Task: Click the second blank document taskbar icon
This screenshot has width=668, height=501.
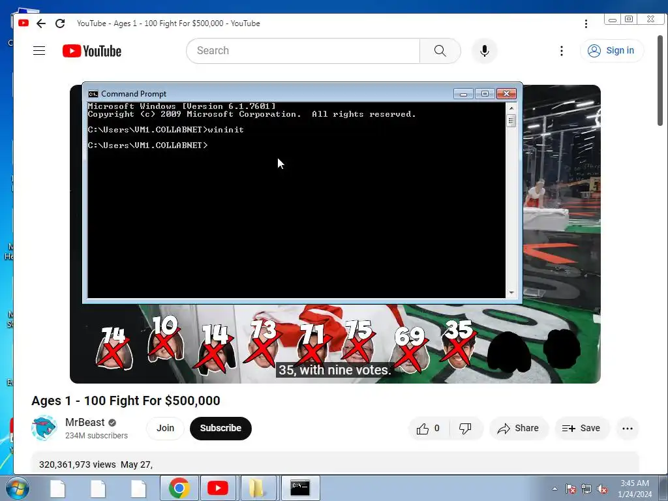Action: (x=98, y=489)
